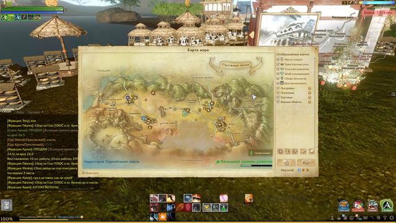Use the orange sunburst skill in bottom hotbar row
Viewport: 396px width, 223px height.
pyautogui.click(x=162, y=217)
